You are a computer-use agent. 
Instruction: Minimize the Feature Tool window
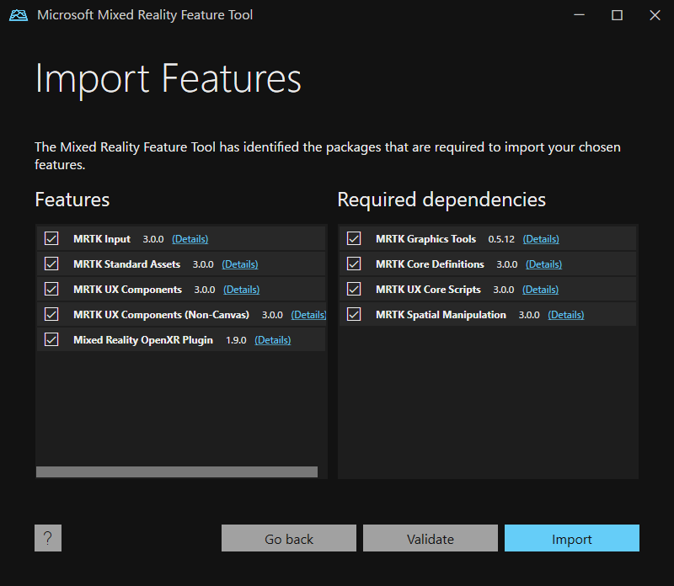[580, 15]
